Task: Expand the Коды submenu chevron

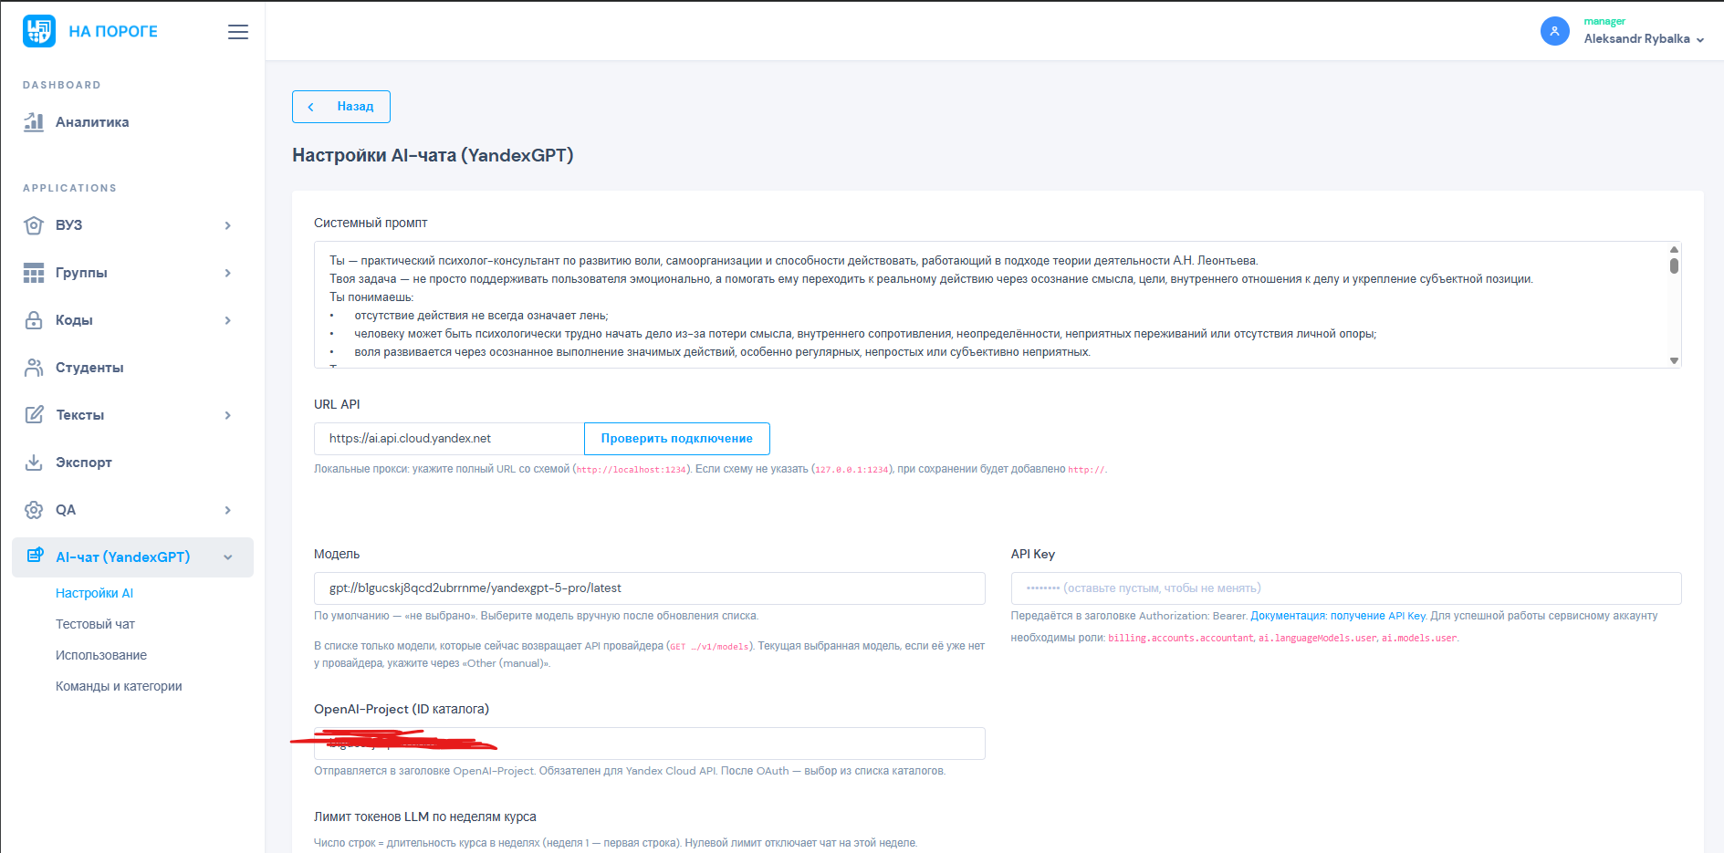Action: point(228,320)
